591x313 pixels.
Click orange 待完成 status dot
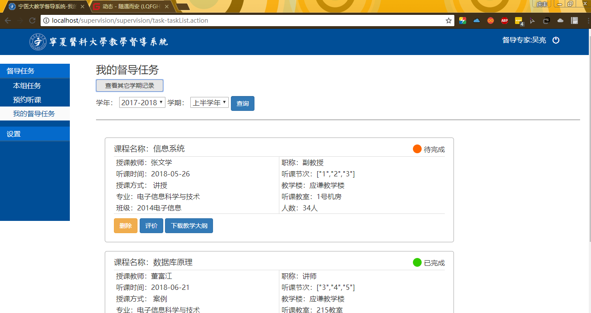(x=417, y=149)
